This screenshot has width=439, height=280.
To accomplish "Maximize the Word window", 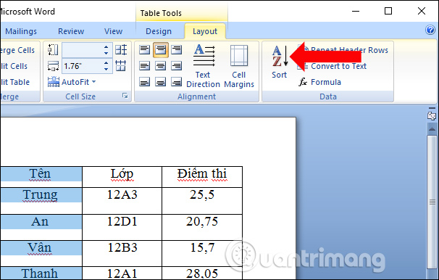I will (388, 11).
